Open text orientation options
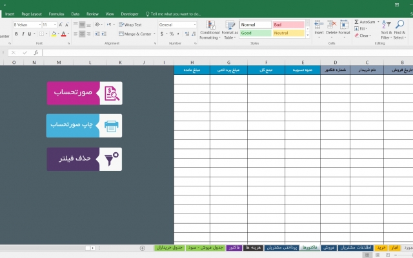Viewport: 413px width, 258px height. (x=99, y=25)
